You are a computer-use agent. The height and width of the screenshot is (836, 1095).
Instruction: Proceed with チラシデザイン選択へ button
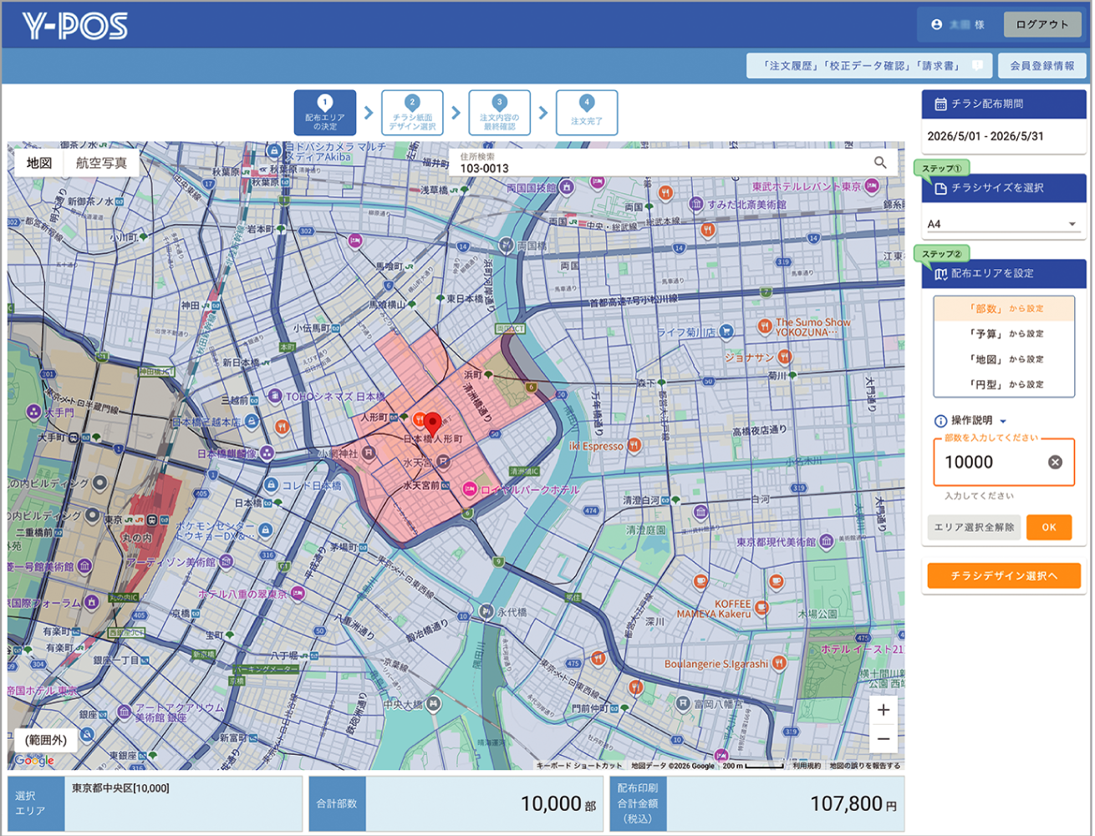(x=1004, y=575)
